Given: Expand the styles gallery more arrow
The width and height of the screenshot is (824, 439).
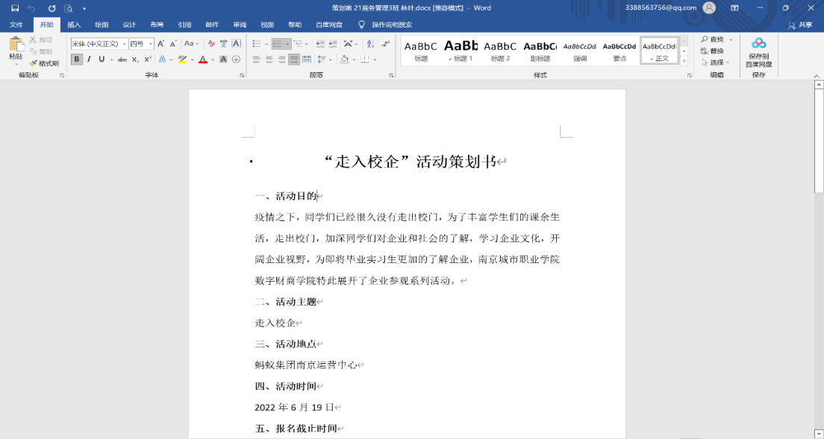Looking at the screenshot, I should point(684,63).
